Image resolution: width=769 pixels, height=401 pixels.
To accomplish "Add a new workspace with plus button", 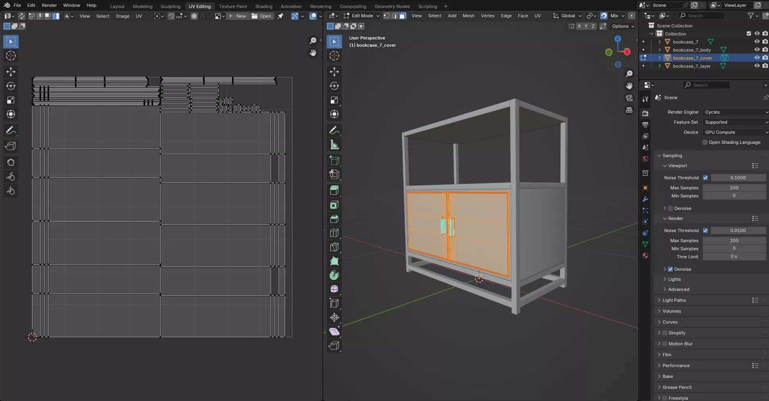I will [x=446, y=6].
